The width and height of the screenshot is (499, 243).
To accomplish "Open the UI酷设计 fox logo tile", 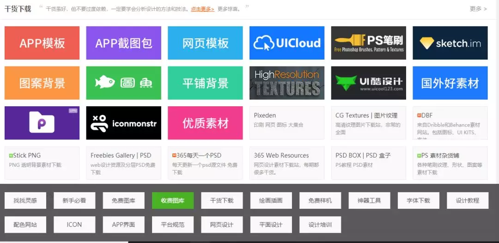I will point(369,83).
